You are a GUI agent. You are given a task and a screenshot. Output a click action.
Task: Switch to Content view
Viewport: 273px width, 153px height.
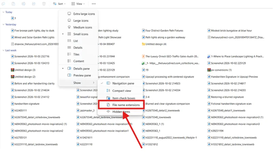pyautogui.click(x=78, y=61)
